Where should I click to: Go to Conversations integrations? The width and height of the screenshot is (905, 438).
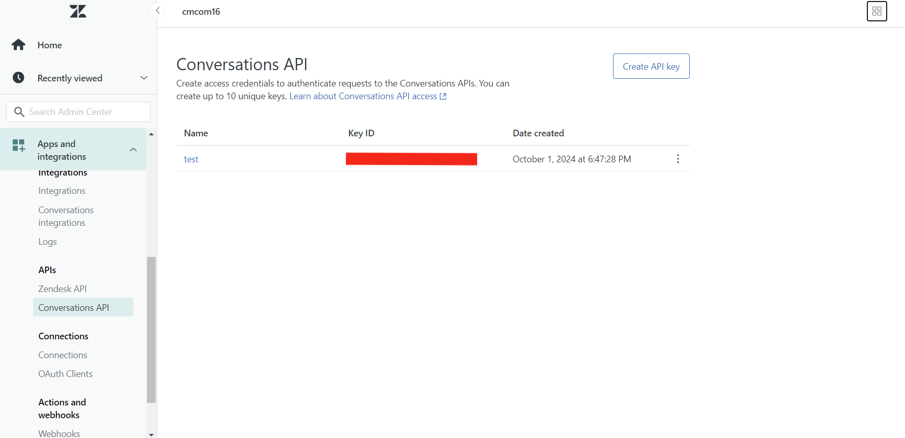click(x=66, y=216)
